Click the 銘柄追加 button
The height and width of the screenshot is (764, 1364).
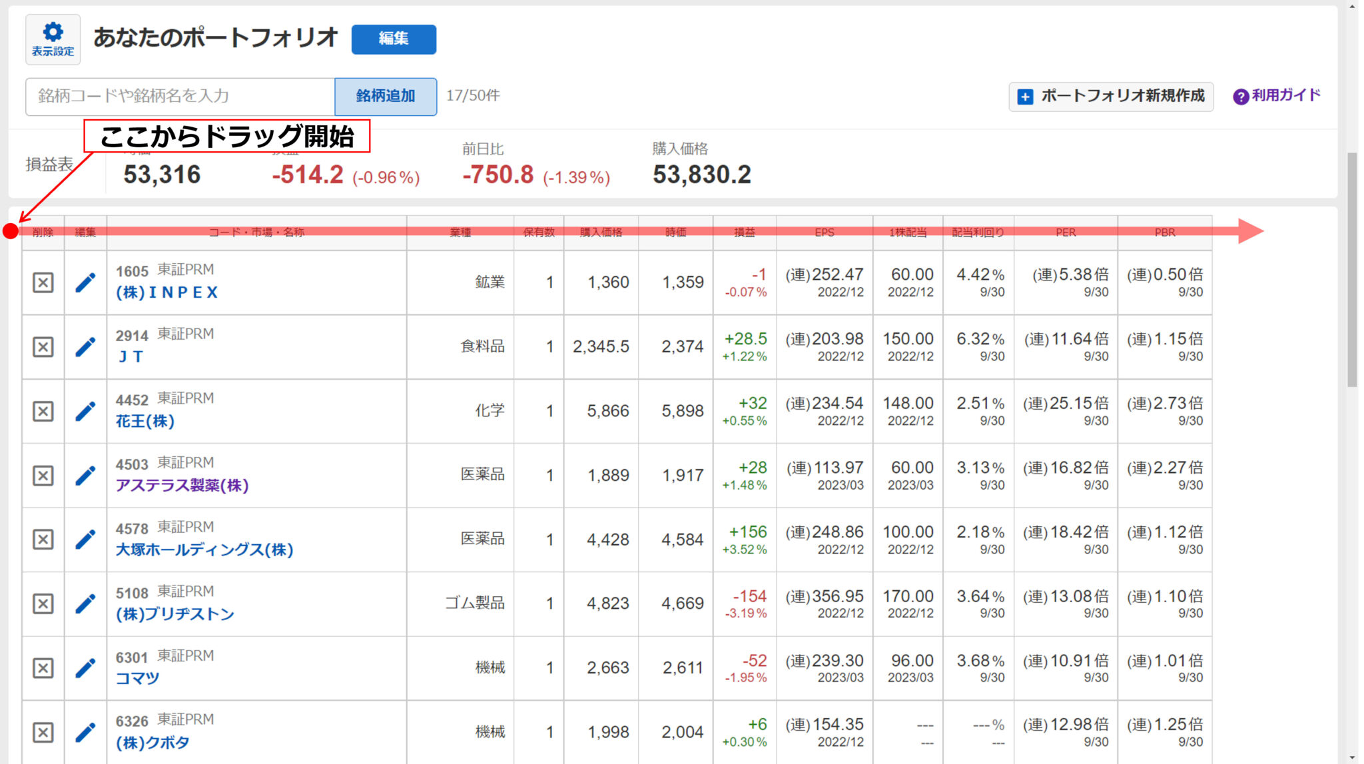pyautogui.click(x=386, y=96)
